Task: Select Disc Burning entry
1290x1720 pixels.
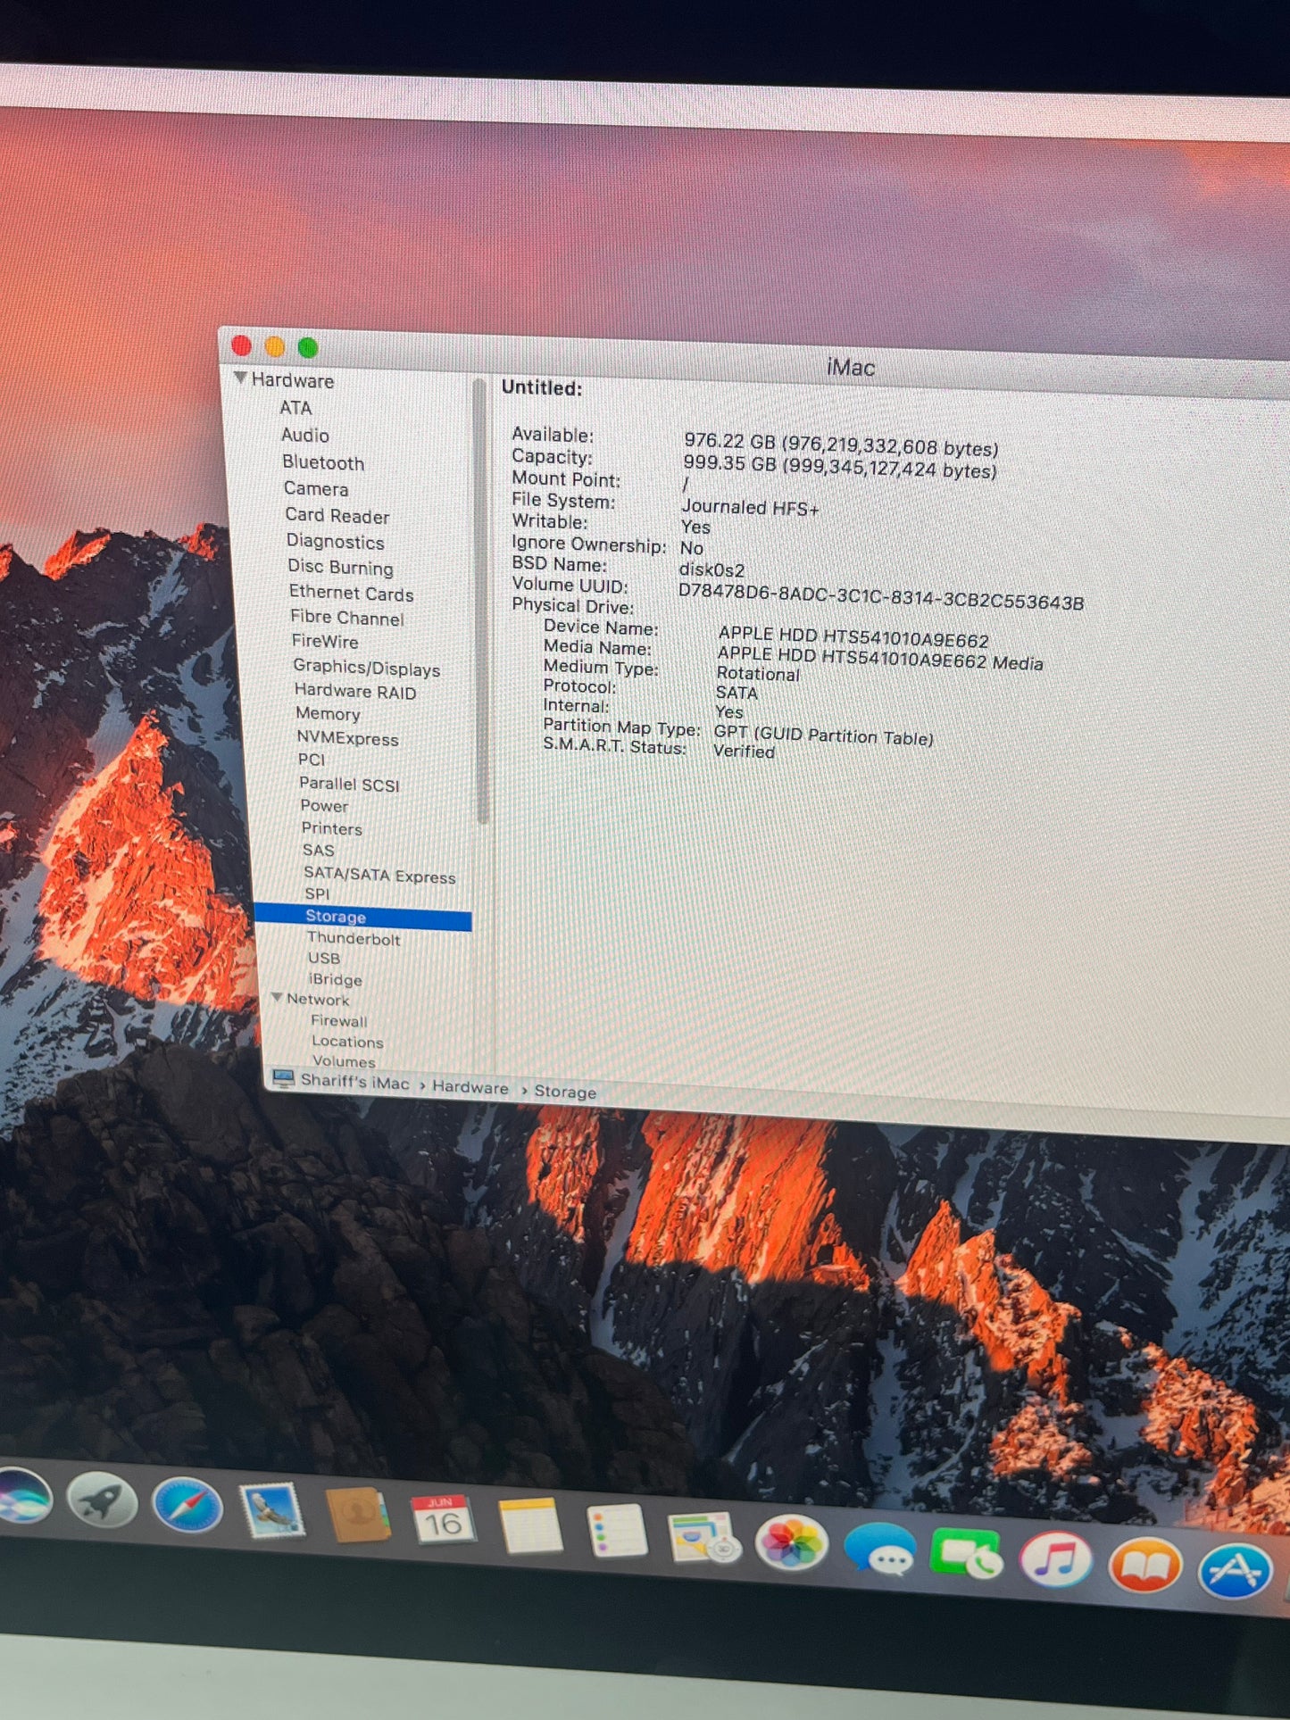Action: click(340, 567)
